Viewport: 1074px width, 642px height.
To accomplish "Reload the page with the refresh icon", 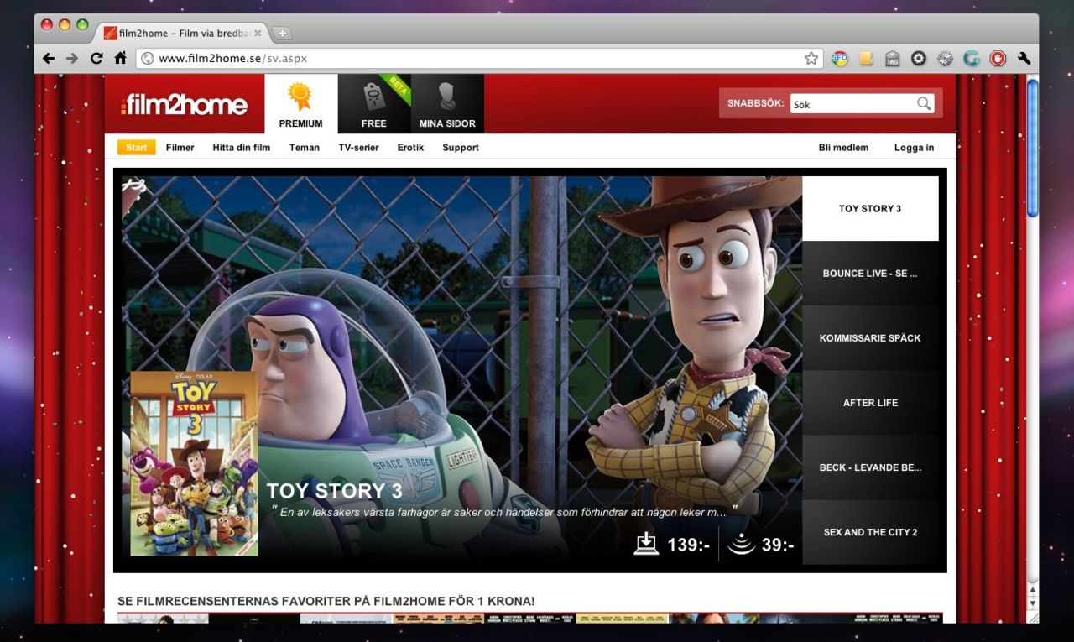I will coord(96,58).
